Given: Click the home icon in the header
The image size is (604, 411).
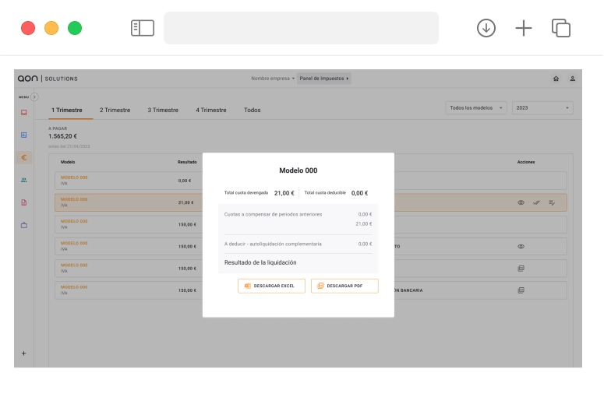Looking at the screenshot, I should click(x=556, y=79).
